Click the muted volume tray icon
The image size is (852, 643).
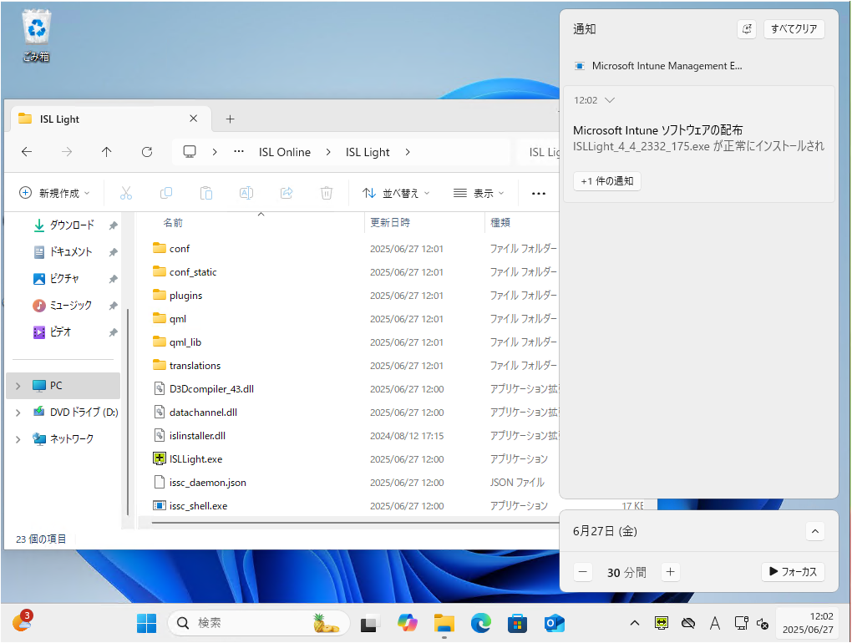(763, 624)
